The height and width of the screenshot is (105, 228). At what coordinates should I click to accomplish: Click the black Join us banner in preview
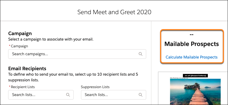[x=195, y=76]
